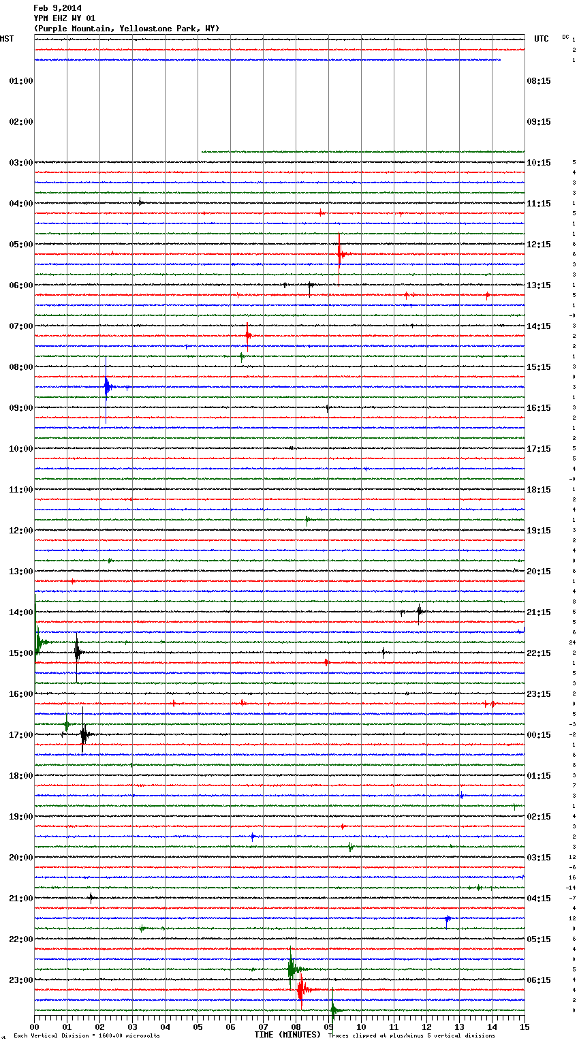Screen dimensions: 579x1045
Task: Click the "UTC" axis header
Action: 541,39
